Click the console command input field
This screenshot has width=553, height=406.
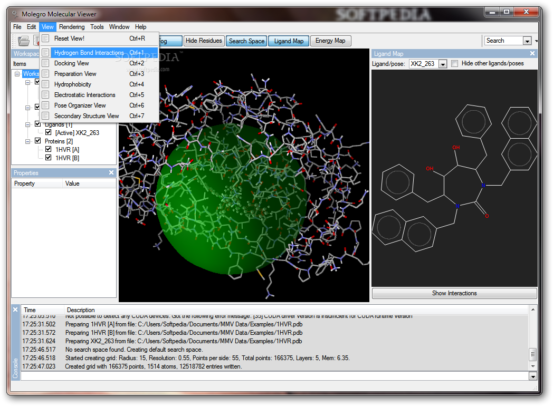click(275, 376)
